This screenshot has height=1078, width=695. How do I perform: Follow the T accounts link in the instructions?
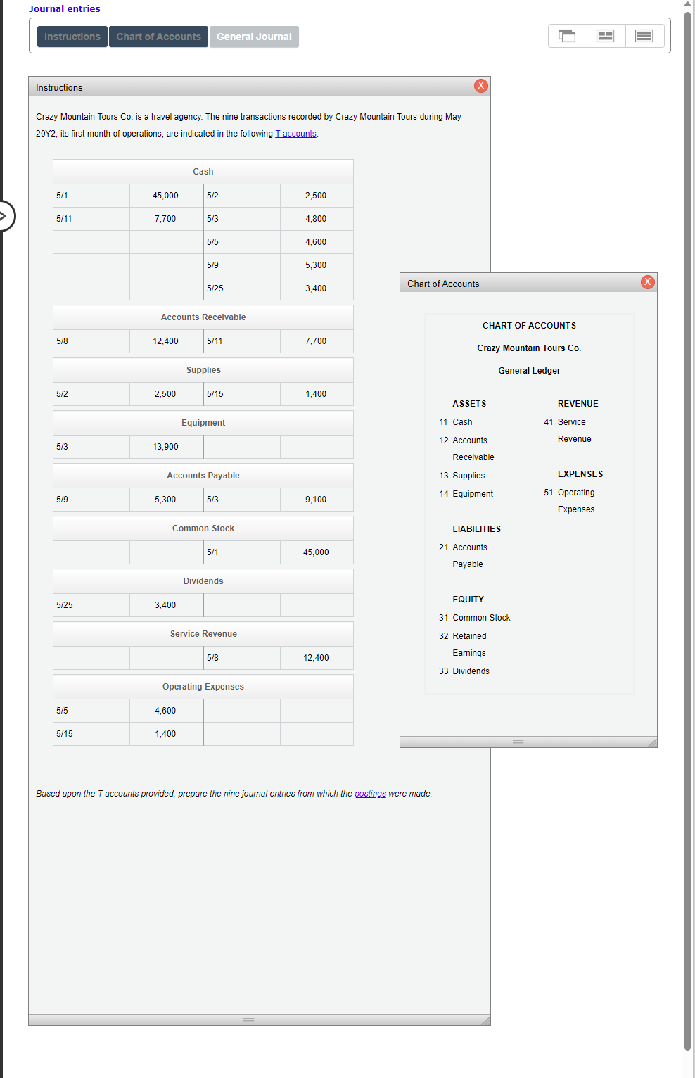click(x=295, y=133)
